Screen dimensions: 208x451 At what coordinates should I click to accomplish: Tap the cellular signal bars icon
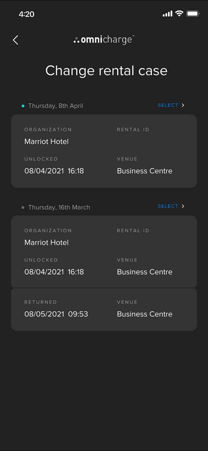point(167,14)
